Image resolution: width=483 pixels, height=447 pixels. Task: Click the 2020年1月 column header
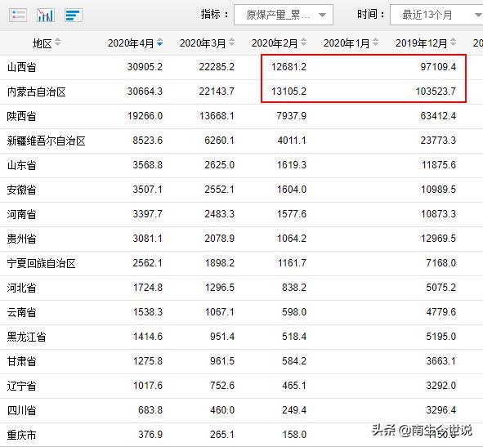[x=347, y=43]
